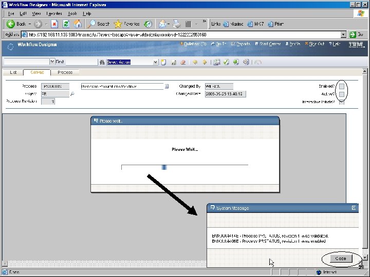This screenshot has width=370, height=277.
Task: Click in the Find text field
Action: click(81, 62)
